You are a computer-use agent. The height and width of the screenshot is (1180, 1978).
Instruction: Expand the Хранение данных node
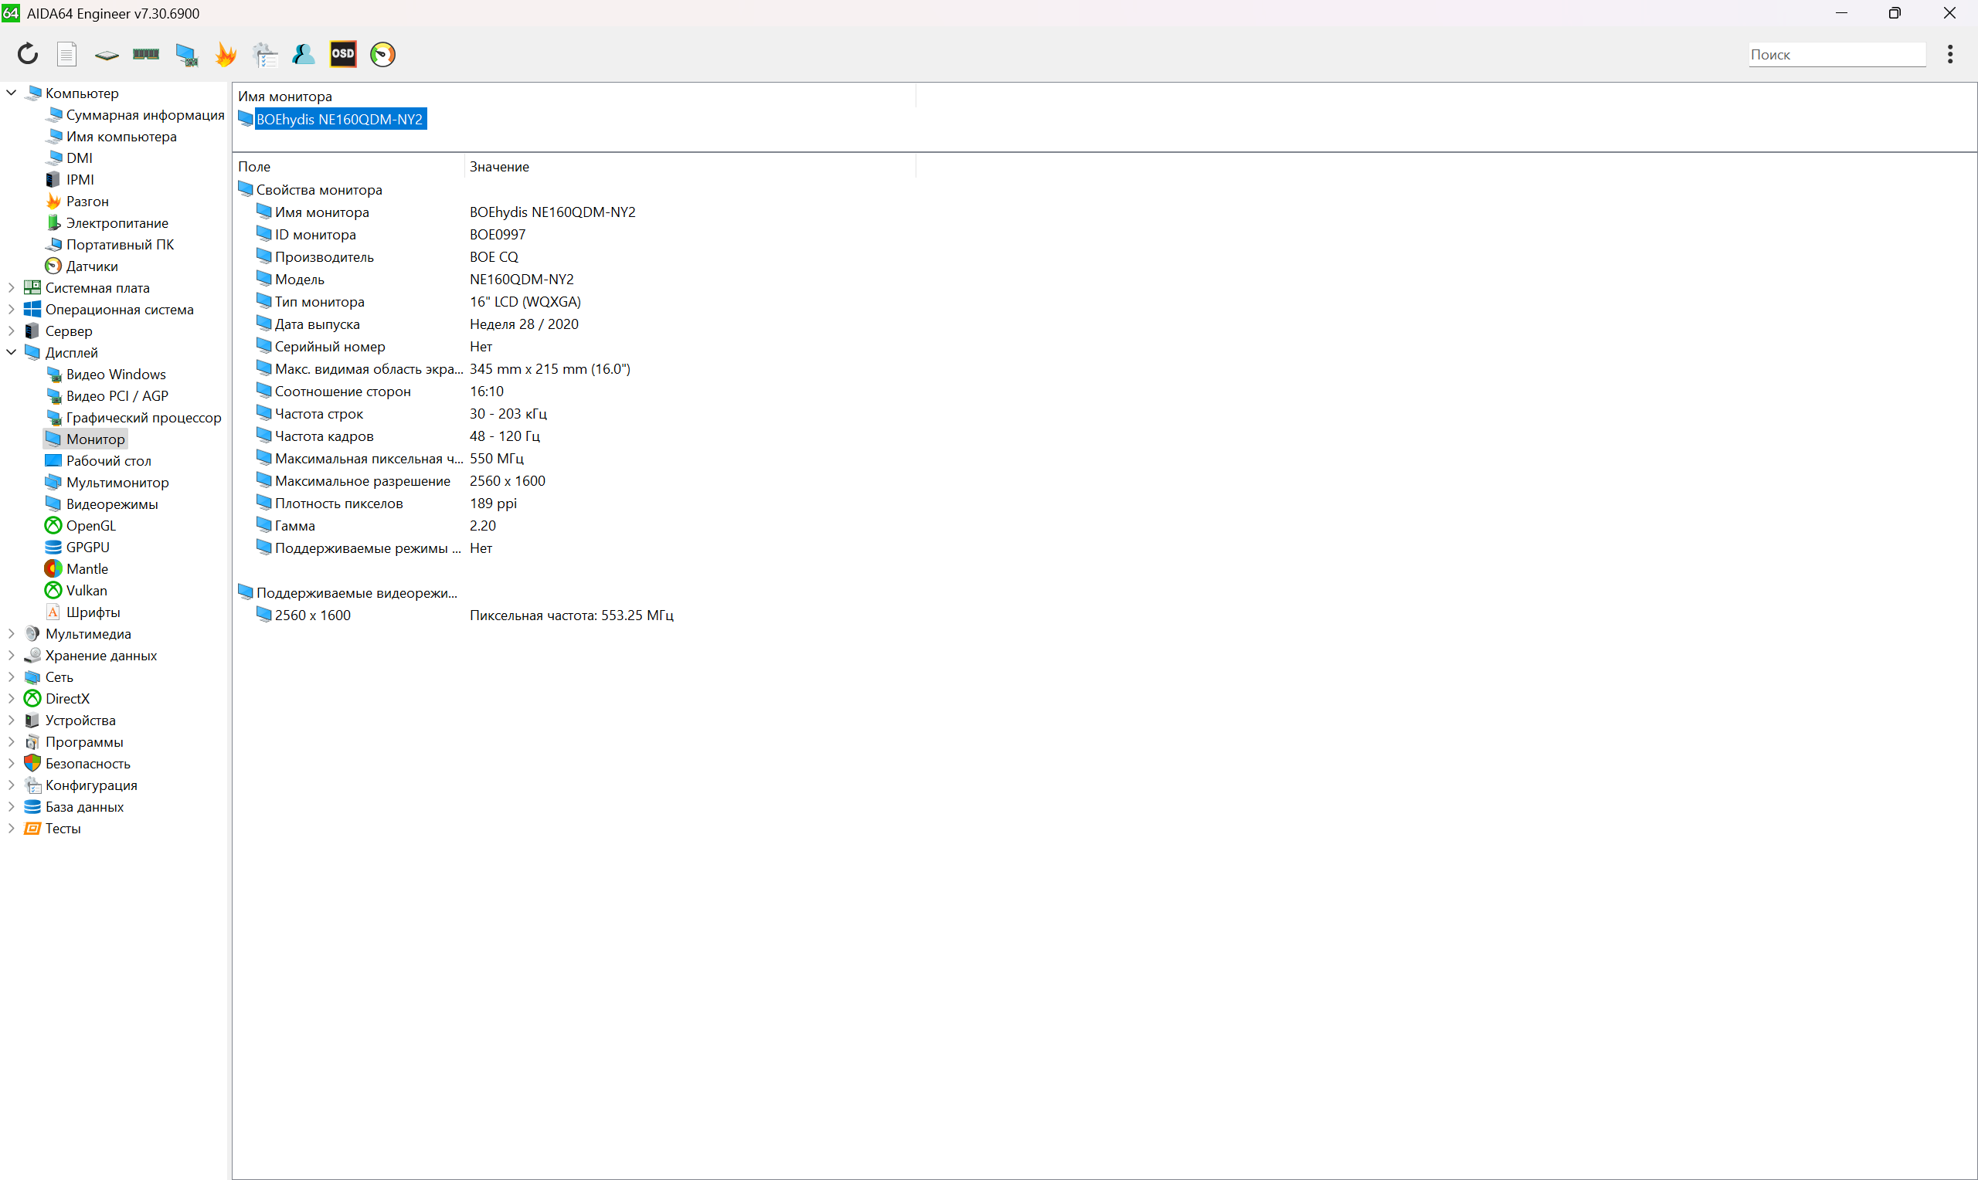(11, 655)
